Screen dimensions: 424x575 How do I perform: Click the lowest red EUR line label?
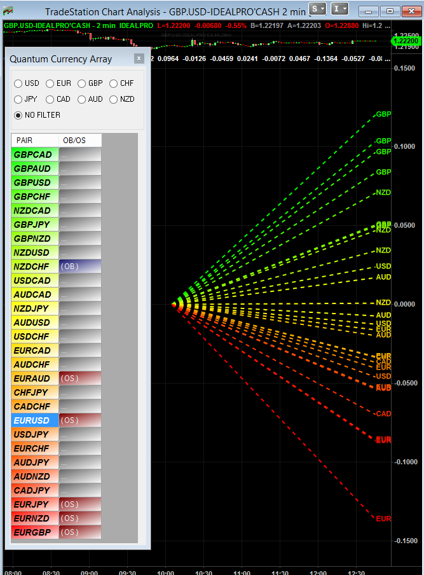[383, 518]
